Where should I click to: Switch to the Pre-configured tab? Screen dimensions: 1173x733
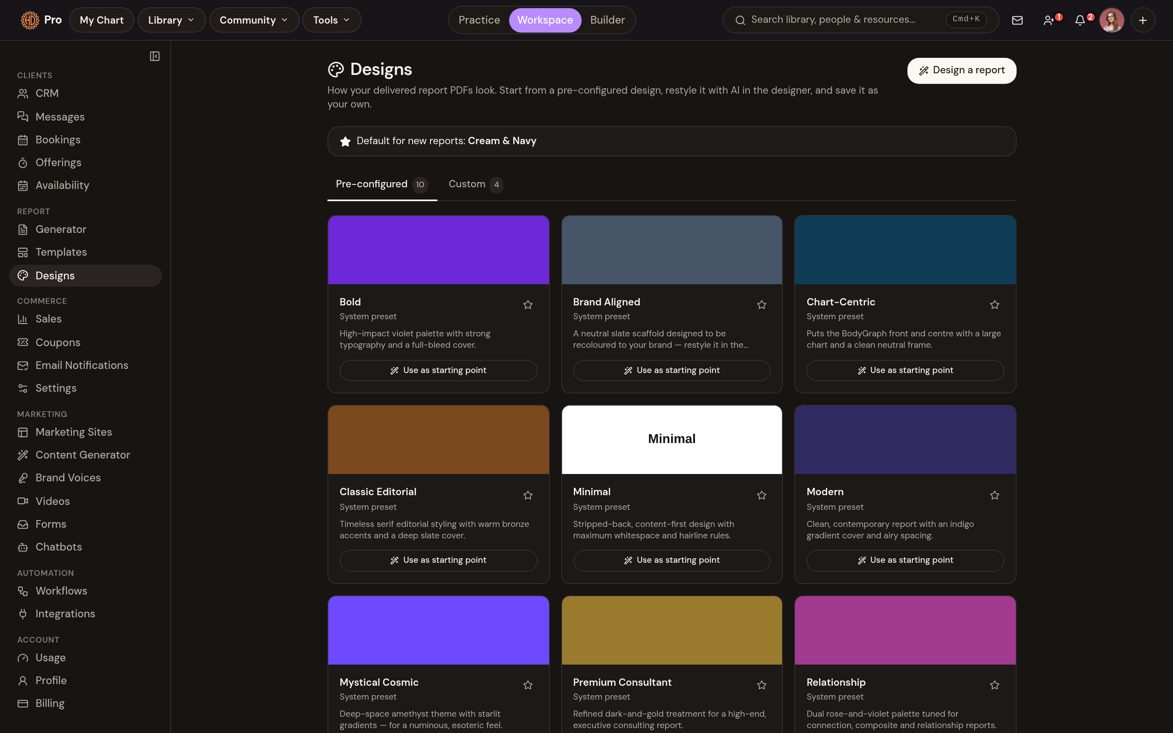(x=382, y=184)
